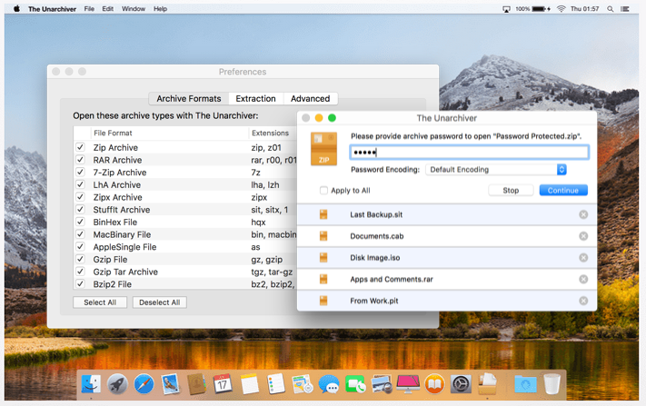Open Contacts book icon in Dock
Image resolution: width=646 pixels, height=406 pixels.
point(196,384)
